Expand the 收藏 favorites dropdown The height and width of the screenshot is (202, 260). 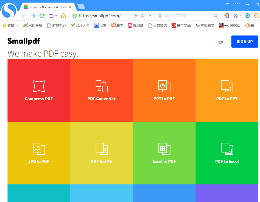[x=18, y=25]
